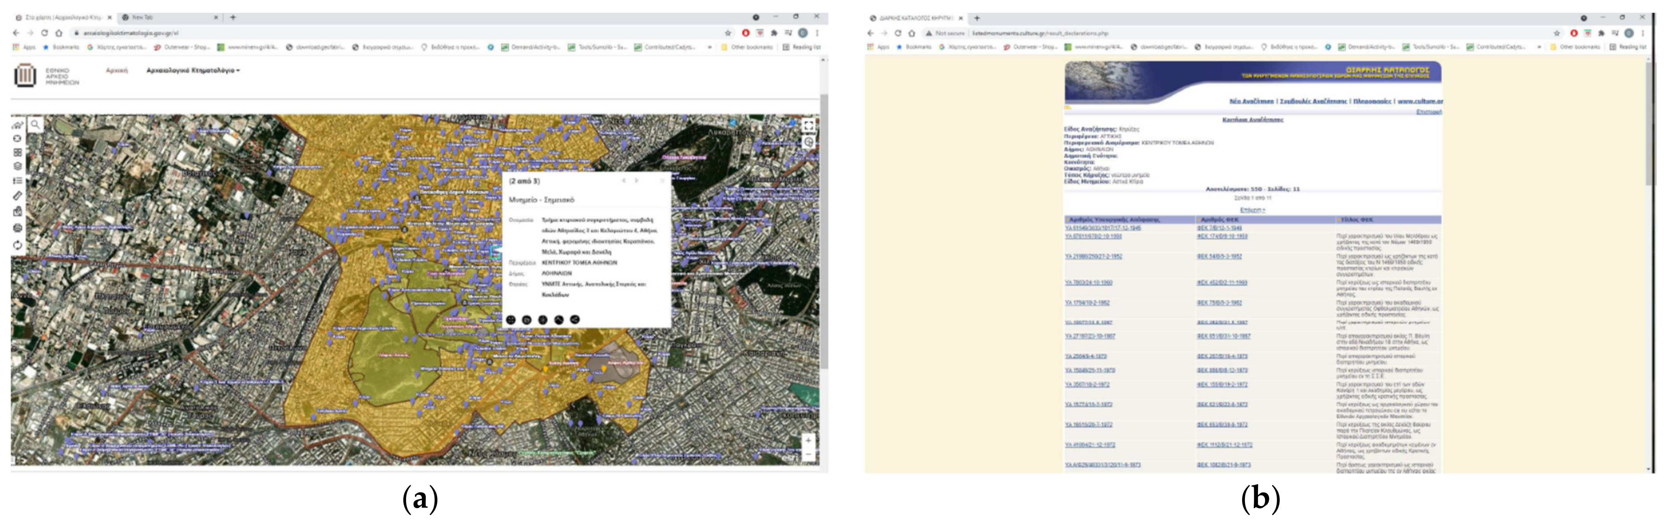Click the print map icon
Screen dimensions: 1666x529
(17, 228)
